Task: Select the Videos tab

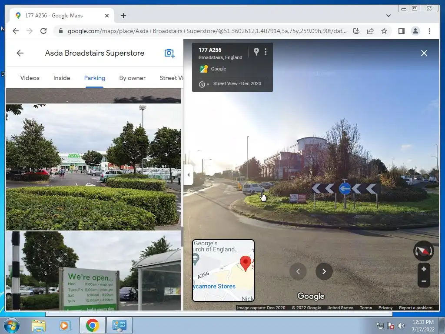Action: [30, 78]
